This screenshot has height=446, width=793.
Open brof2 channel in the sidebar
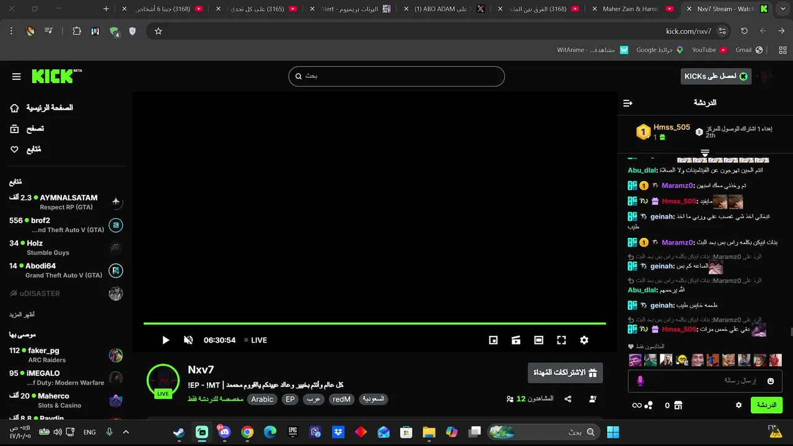pyautogui.click(x=66, y=225)
